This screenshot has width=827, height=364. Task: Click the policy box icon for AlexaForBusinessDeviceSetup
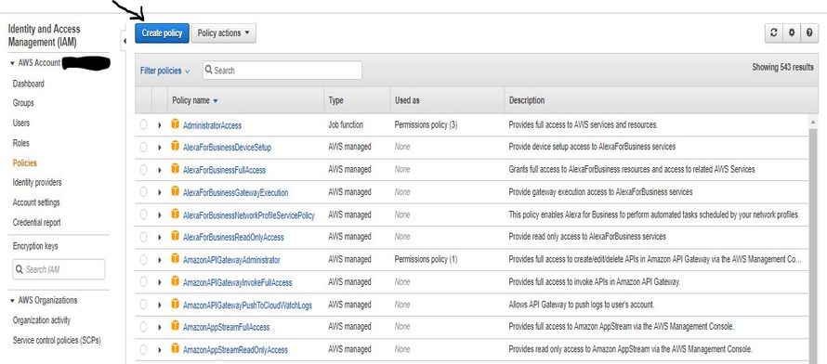175,147
